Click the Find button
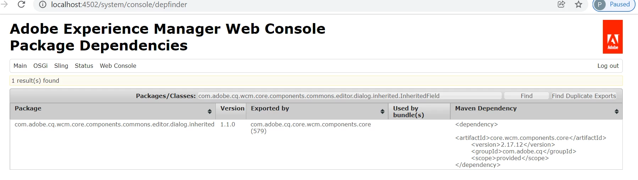Screen dimensions: 638x180 point(527,96)
